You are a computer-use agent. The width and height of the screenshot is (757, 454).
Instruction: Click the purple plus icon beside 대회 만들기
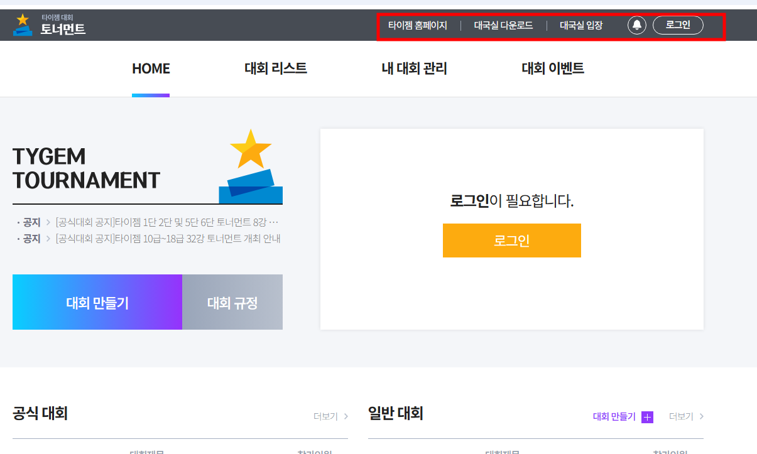[648, 417]
